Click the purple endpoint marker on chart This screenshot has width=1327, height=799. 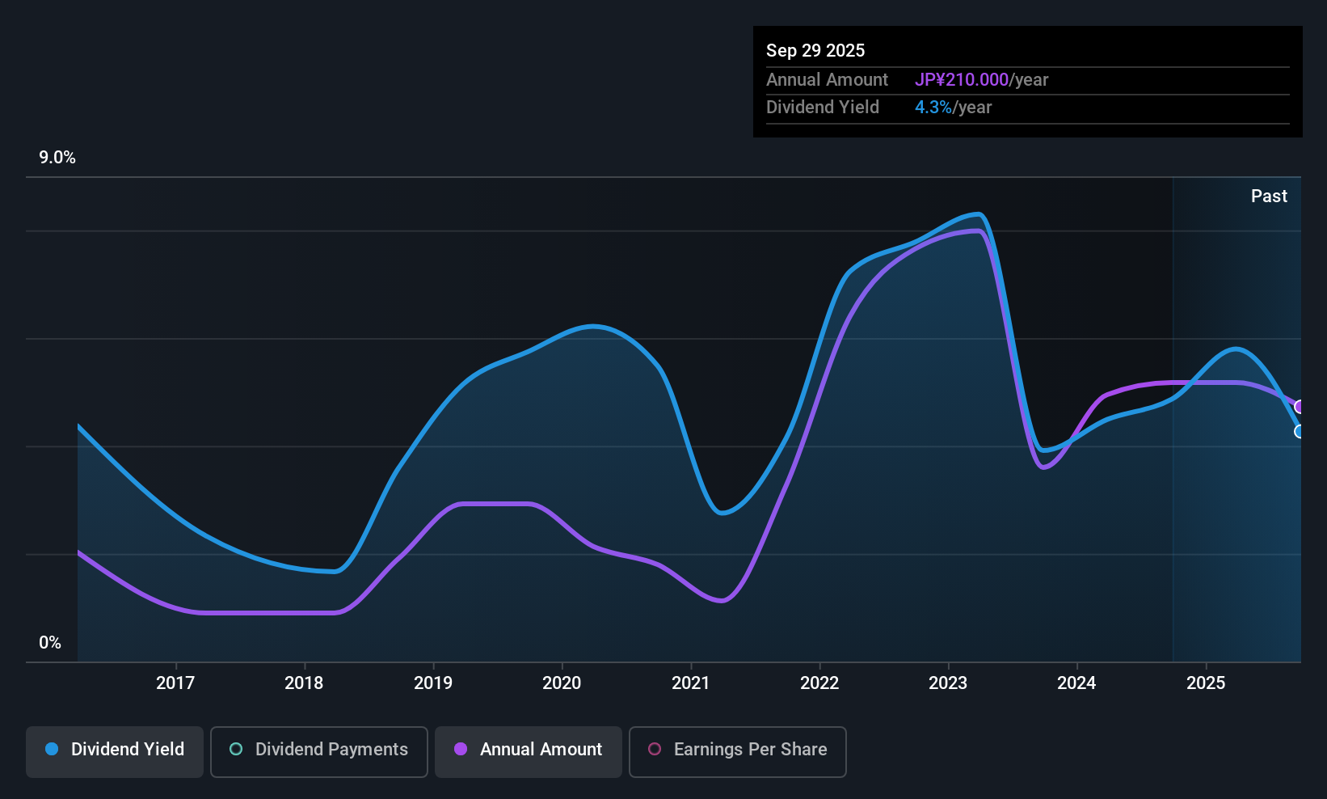pos(1300,407)
